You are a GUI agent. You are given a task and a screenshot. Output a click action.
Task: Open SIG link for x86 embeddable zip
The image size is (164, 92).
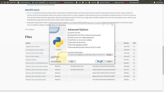(134, 73)
